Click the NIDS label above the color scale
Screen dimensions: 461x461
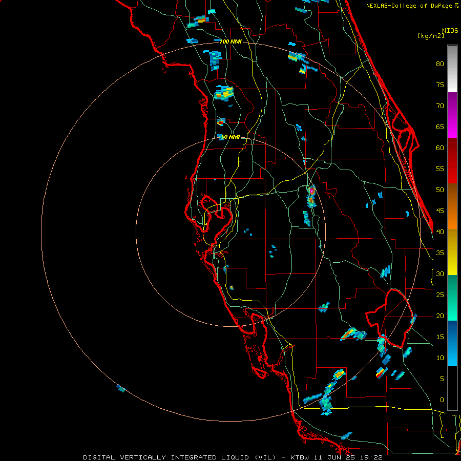(450, 31)
